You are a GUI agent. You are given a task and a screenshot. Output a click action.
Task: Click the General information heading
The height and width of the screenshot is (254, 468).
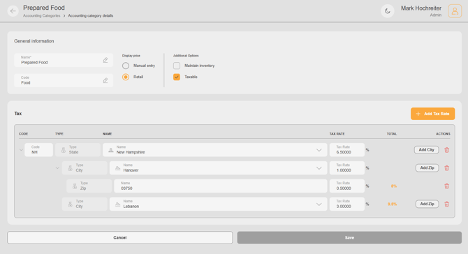coord(34,41)
